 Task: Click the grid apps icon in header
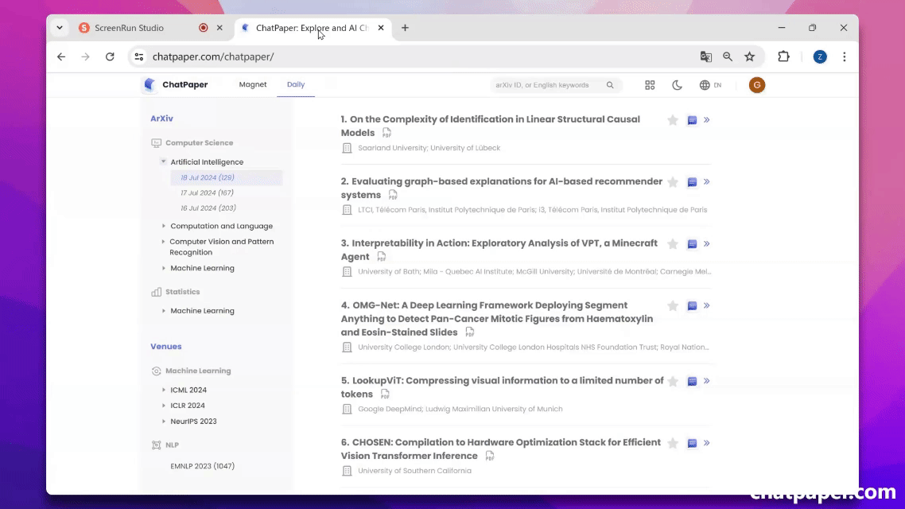pos(650,85)
